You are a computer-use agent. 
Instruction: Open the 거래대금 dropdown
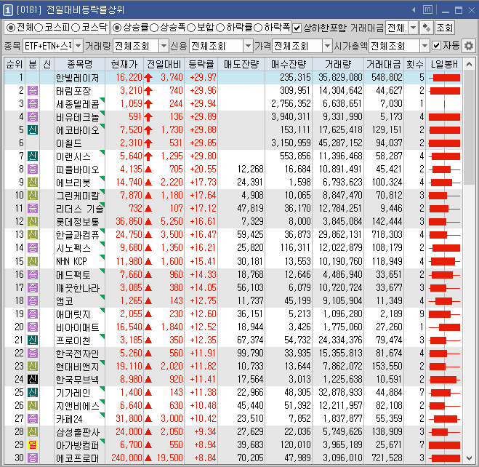[x=413, y=28]
